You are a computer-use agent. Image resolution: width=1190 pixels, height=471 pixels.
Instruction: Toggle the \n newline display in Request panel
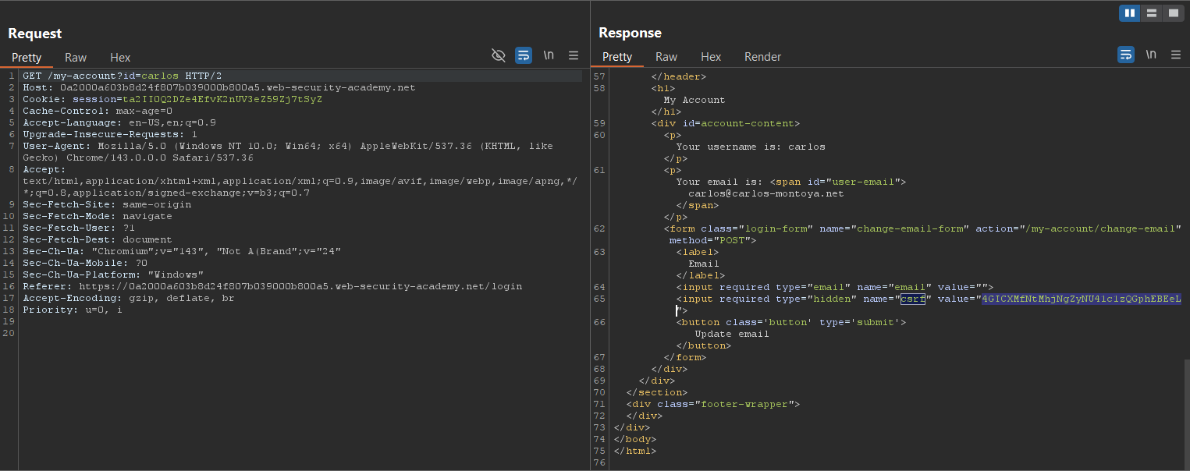click(549, 55)
